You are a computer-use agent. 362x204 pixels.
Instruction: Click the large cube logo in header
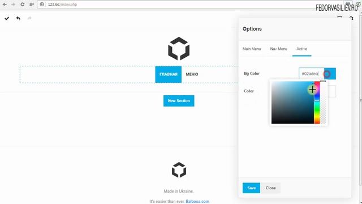[x=179, y=48]
